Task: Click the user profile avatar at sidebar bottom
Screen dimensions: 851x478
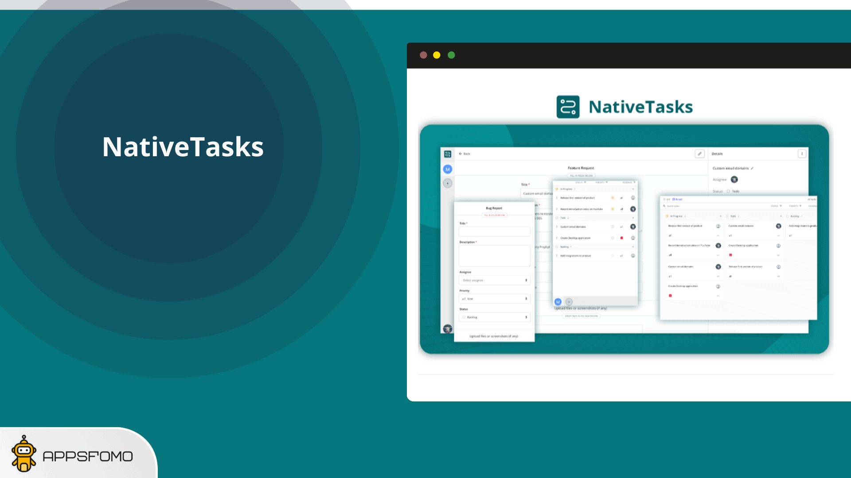Action: point(448,328)
